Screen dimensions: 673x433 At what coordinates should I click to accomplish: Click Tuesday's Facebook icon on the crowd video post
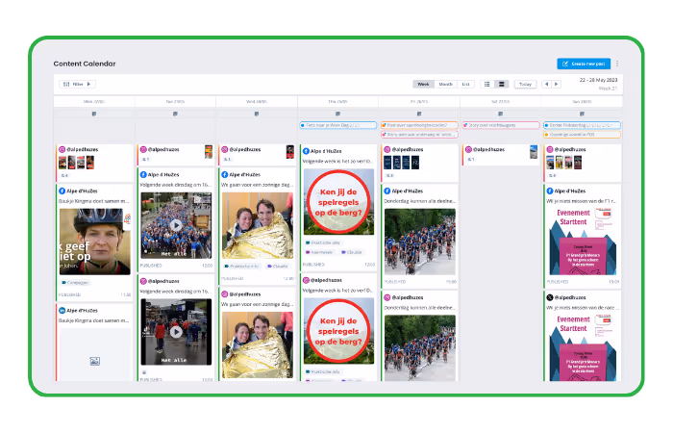pyautogui.click(x=143, y=174)
